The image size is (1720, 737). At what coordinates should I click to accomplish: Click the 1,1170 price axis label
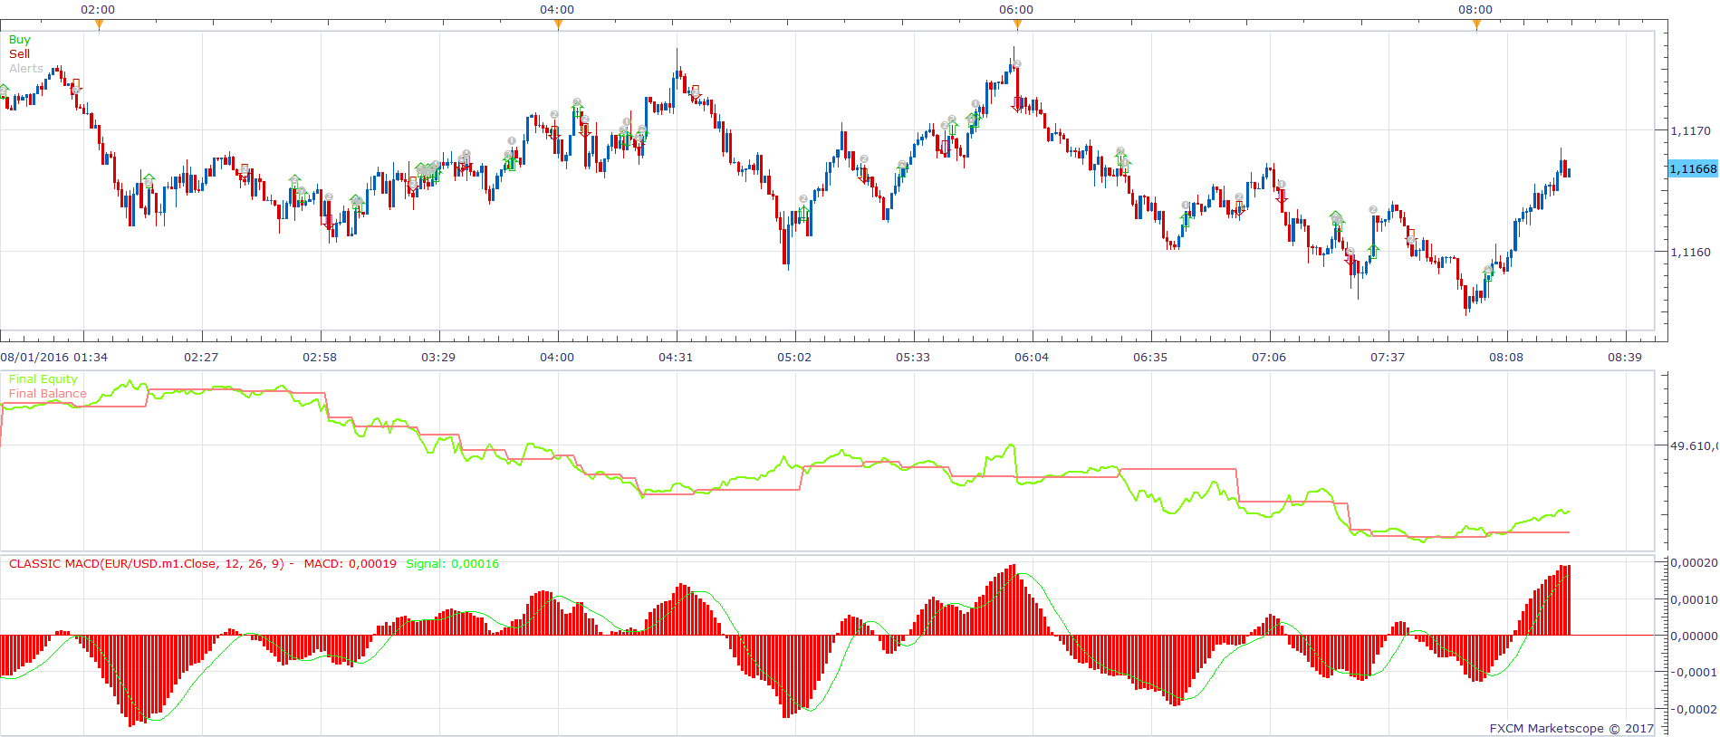click(1690, 130)
